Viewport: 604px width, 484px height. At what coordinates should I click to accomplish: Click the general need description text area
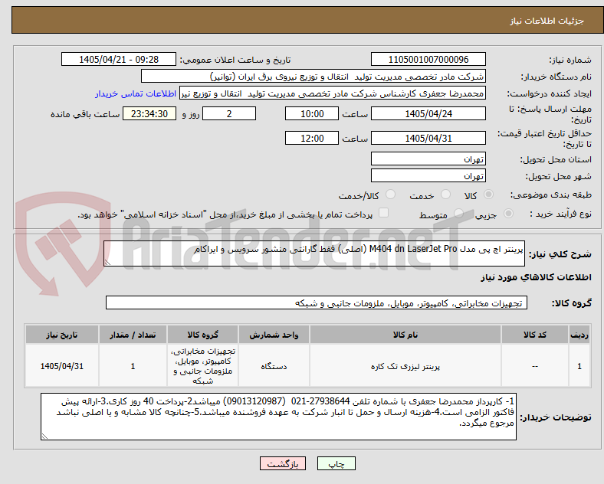[314, 253]
